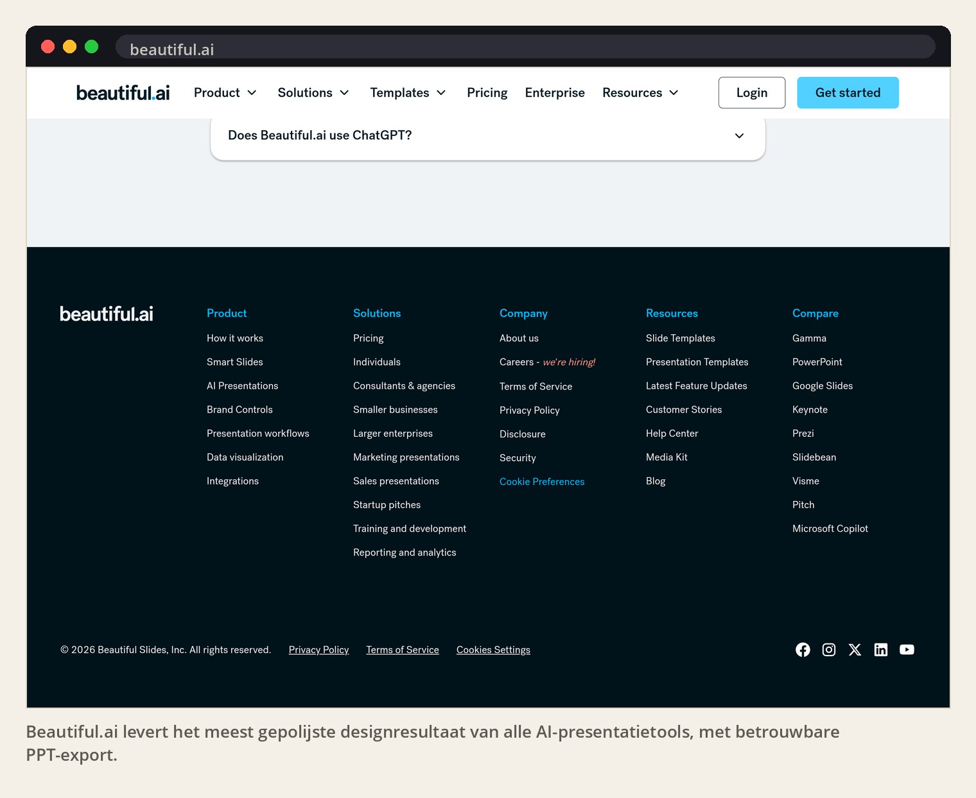Screen dimensions: 976x798
Task: Open the Facebook social icon
Action: point(803,650)
